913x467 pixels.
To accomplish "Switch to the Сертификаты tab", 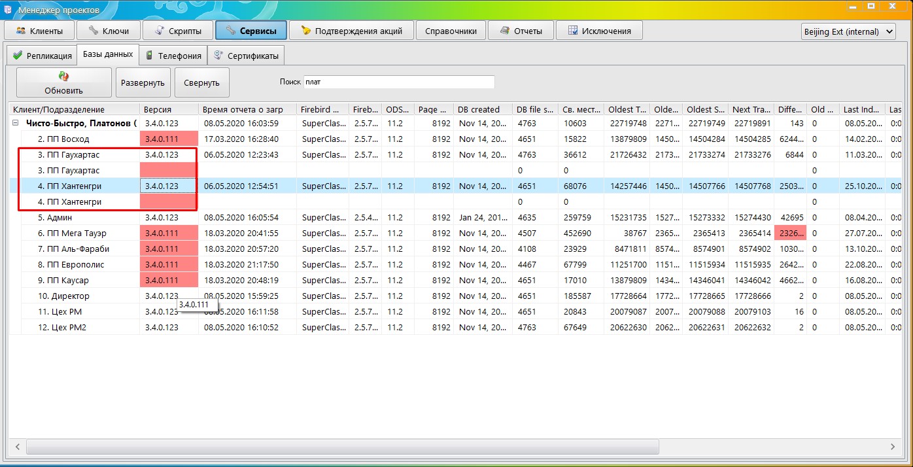I will pos(246,56).
